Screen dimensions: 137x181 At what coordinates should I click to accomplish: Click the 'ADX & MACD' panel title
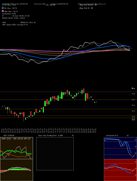pyautogui.click(x=9, y=135)
